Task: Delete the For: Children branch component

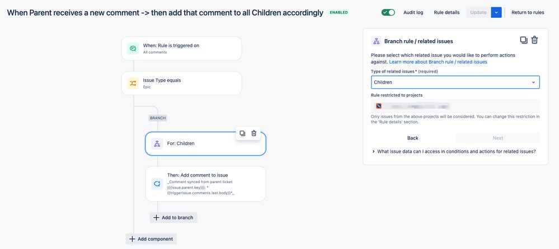Action: click(x=254, y=133)
